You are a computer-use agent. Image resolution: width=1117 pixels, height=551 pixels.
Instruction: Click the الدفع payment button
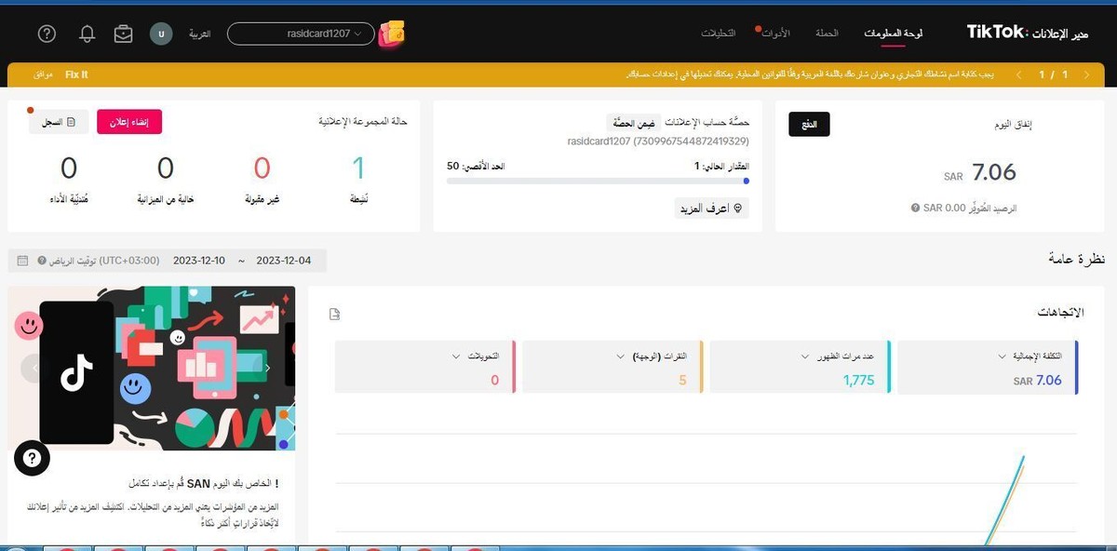click(x=809, y=123)
